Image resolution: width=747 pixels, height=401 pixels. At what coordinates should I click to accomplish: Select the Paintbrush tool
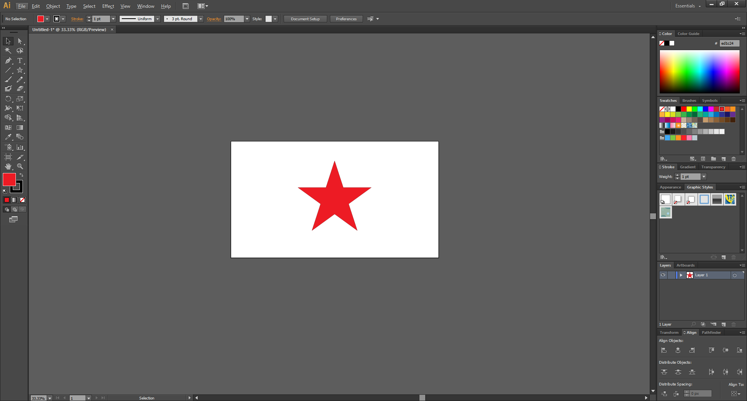point(8,80)
